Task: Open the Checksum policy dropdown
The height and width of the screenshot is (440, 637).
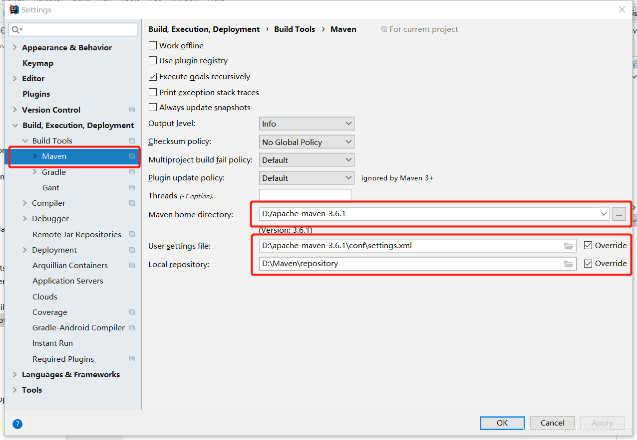Action: coord(307,142)
